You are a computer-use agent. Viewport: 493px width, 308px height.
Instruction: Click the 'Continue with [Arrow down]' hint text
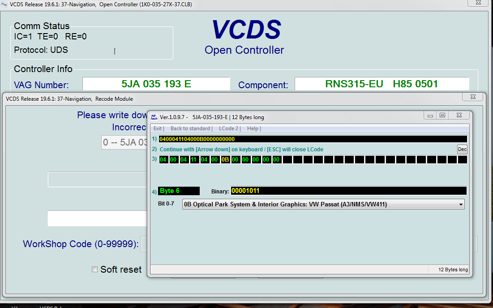[x=241, y=149]
